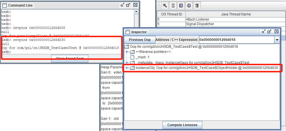Click the Compute Liveness button
Screen dimensions: 286x131
[182, 125]
